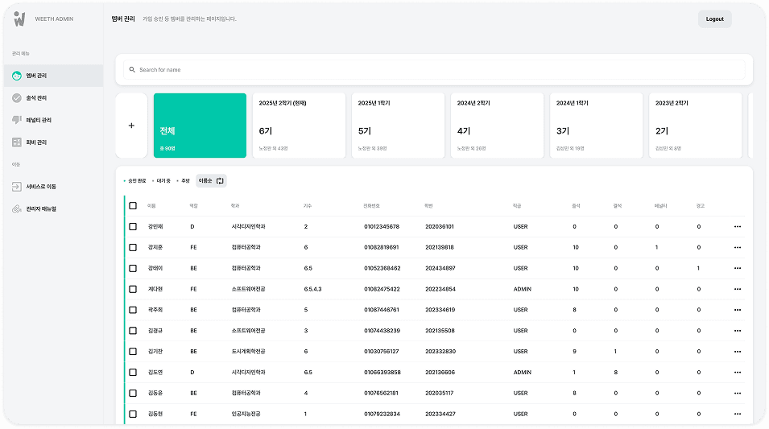The width and height of the screenshot is (769, 429).
Task: Expand more options for 202136606's row
Action: click(737, 373)
